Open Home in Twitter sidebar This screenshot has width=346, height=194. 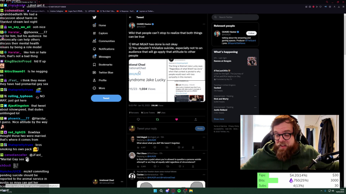click(99, 25)
